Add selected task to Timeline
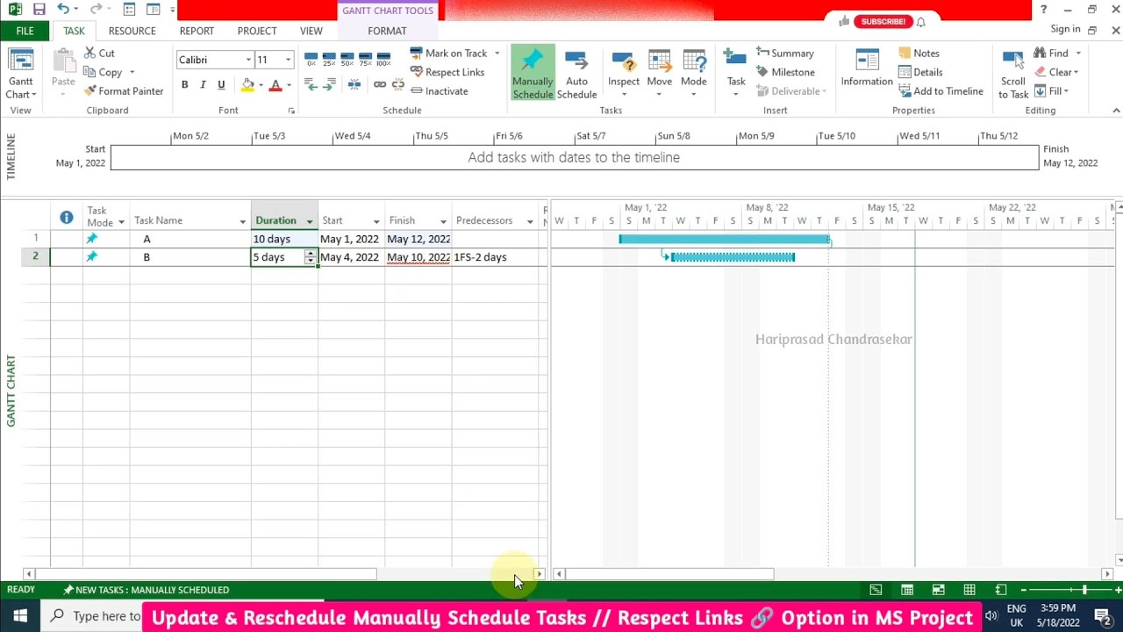Viewport: 1123px width, 632px height. pyautogui.click(x=941, y=91)
